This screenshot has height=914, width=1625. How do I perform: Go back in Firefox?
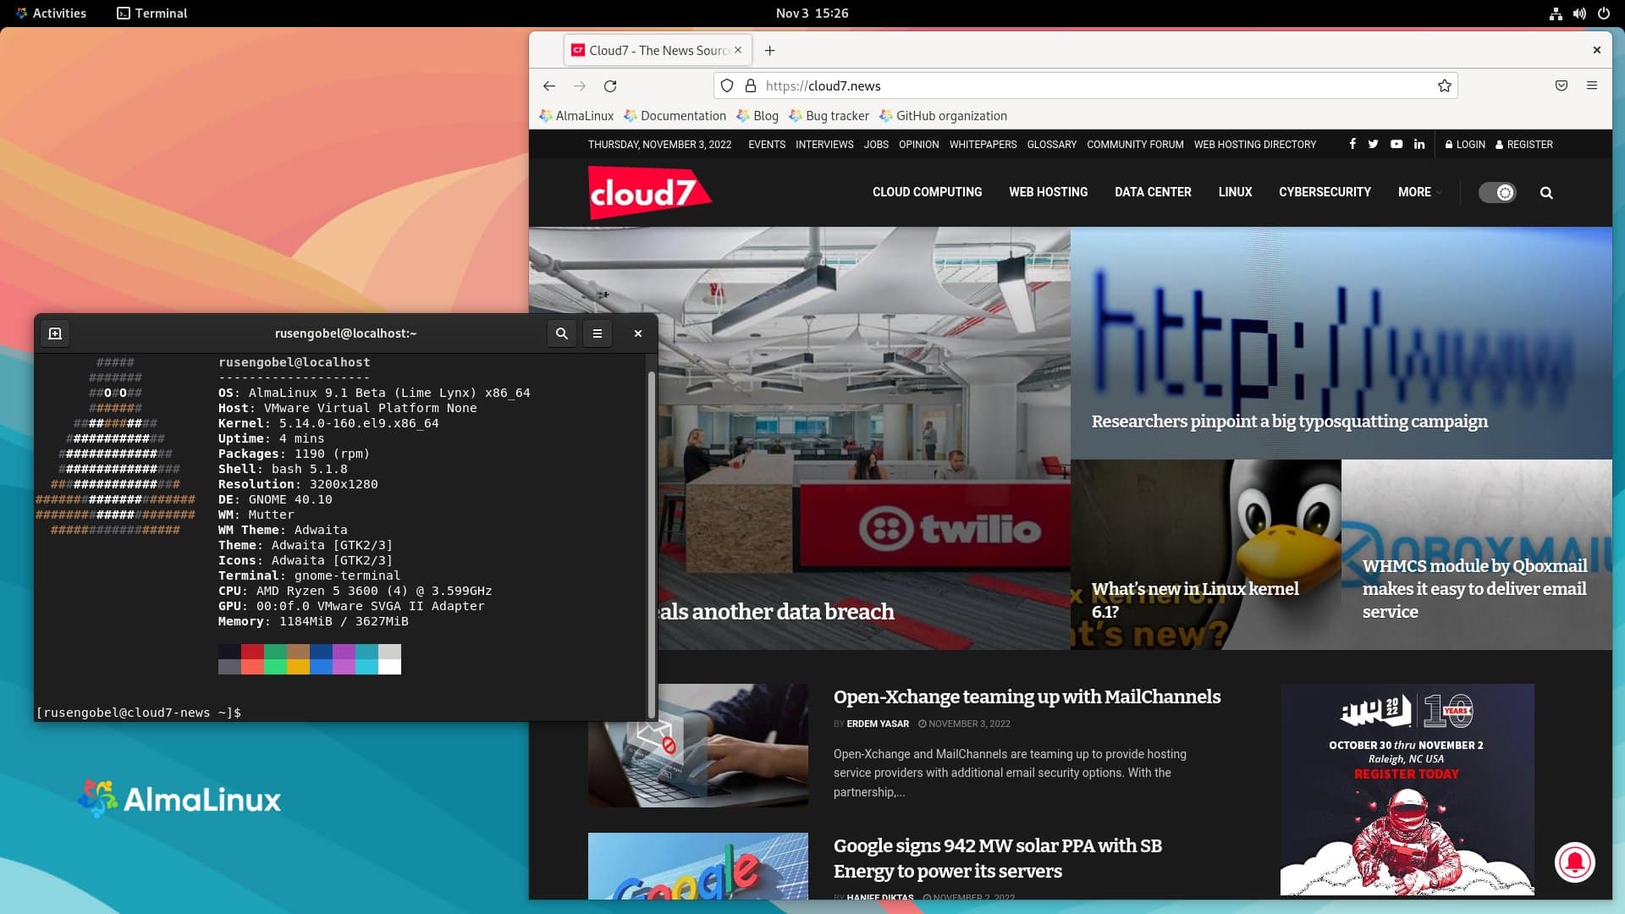pyautogui.click(x=549, y=85)
